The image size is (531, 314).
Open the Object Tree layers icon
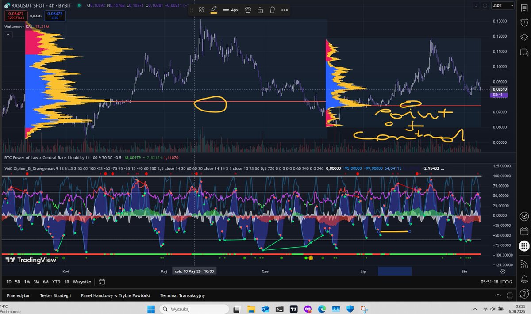pos(524,37)
